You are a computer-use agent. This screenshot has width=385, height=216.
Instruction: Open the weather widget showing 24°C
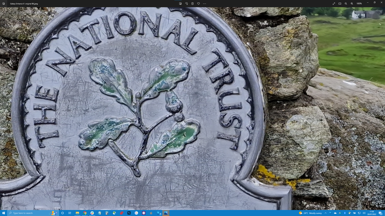tap(310, 213)
